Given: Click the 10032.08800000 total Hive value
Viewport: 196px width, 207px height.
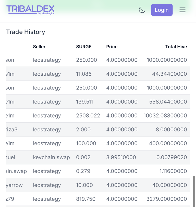Looking at the screenshot, I should click(x=165, y=116).
